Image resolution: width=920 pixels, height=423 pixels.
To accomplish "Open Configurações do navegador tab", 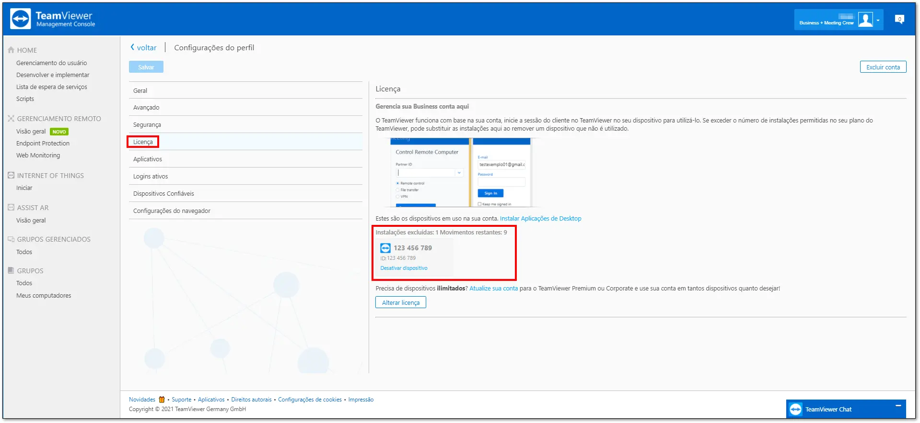I will (245, 211).
